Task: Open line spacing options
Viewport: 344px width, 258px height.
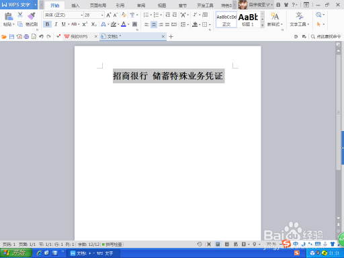Action: [183, 24]
